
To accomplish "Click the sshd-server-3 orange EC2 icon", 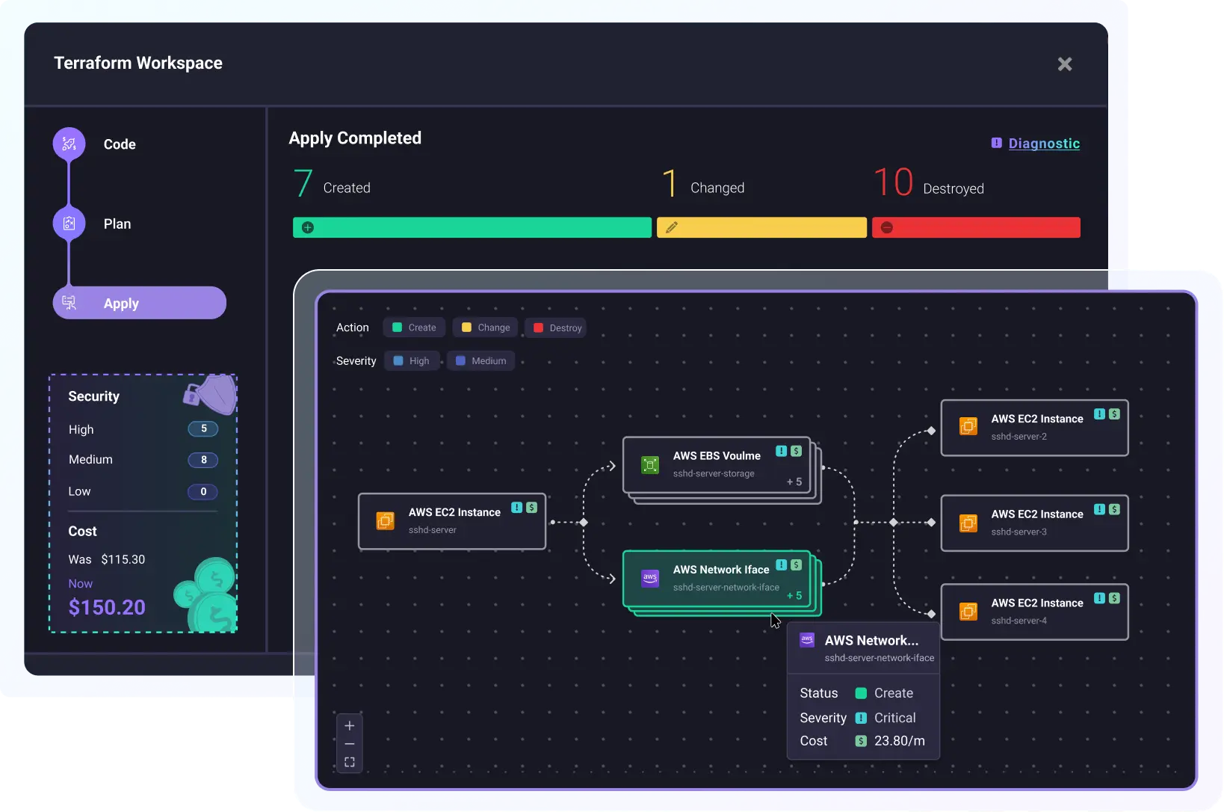I will (x=968, y=522).
